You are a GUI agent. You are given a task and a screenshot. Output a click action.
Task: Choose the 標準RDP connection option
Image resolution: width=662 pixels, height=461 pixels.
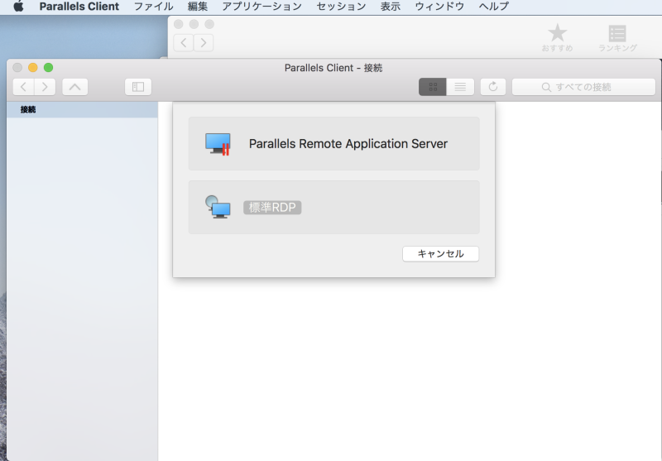click(x=334, y=207)
